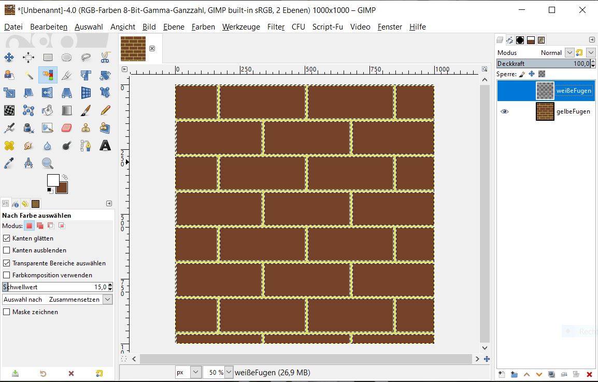
Task: Set selection mode to add
Action: [40, 226]
